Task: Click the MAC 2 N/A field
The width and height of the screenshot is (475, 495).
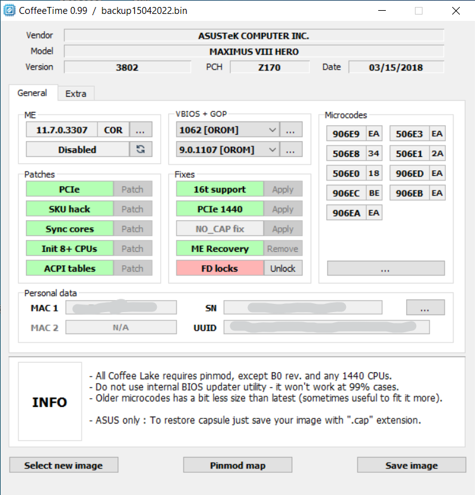Action: (x=121, y=327)
